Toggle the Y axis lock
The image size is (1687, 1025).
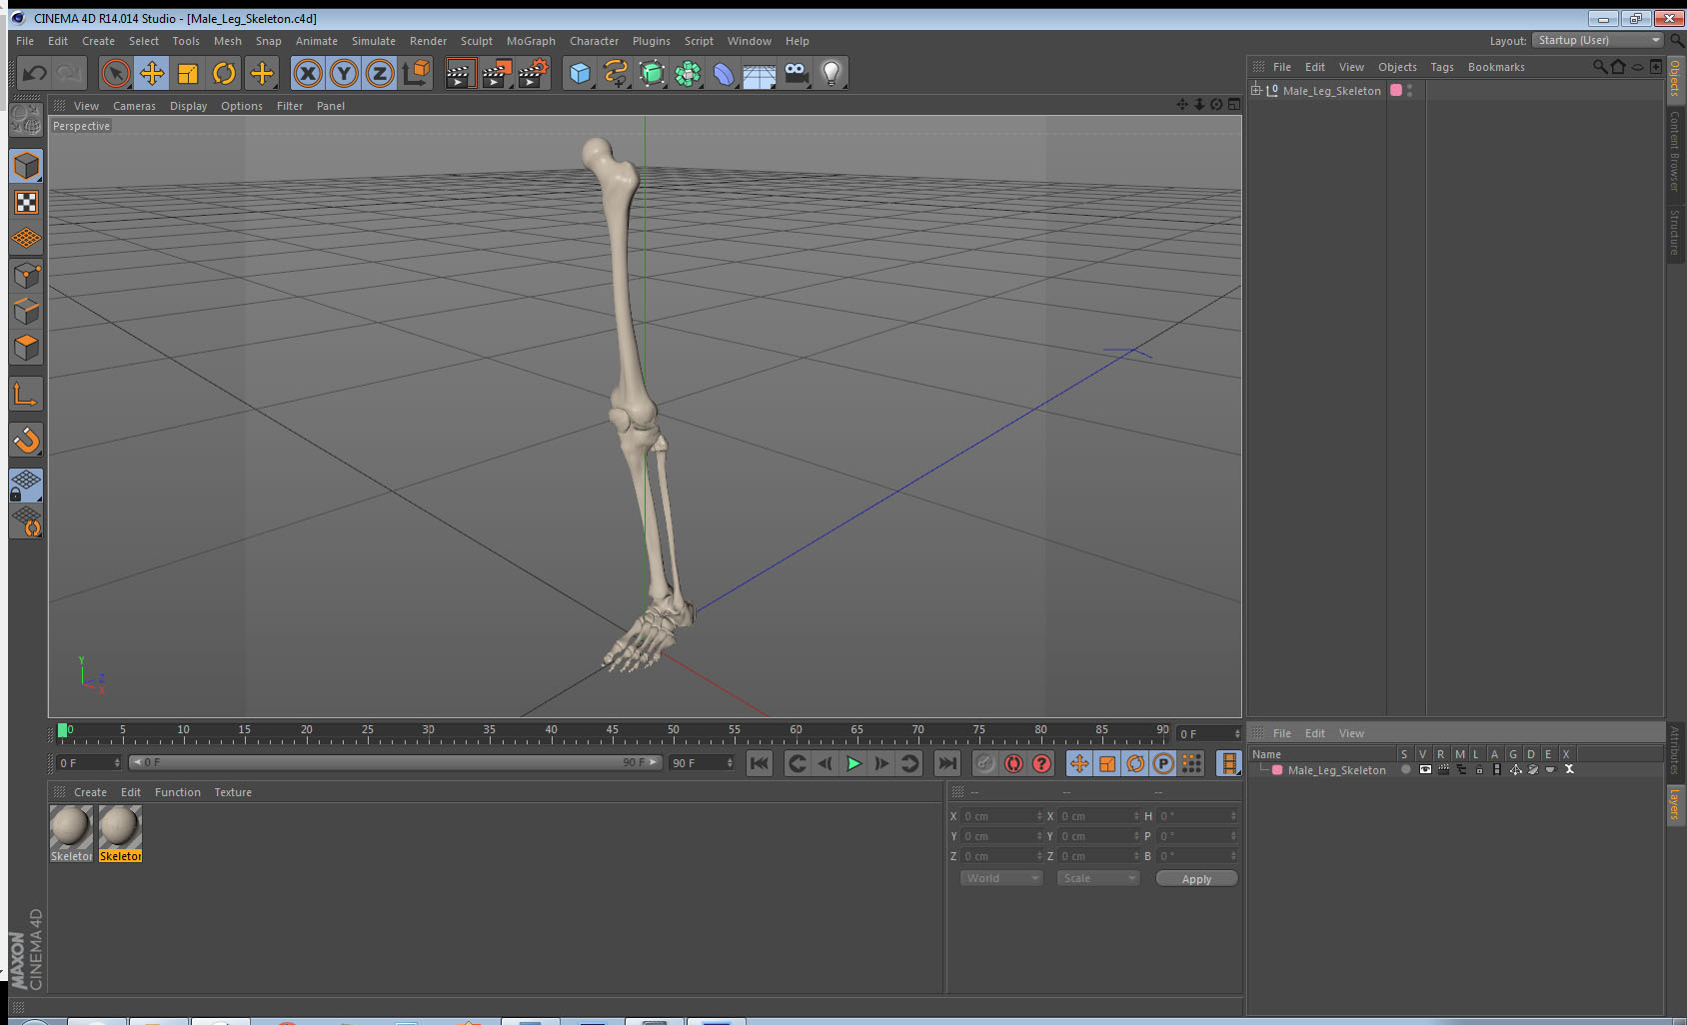(x=344, y=73)
